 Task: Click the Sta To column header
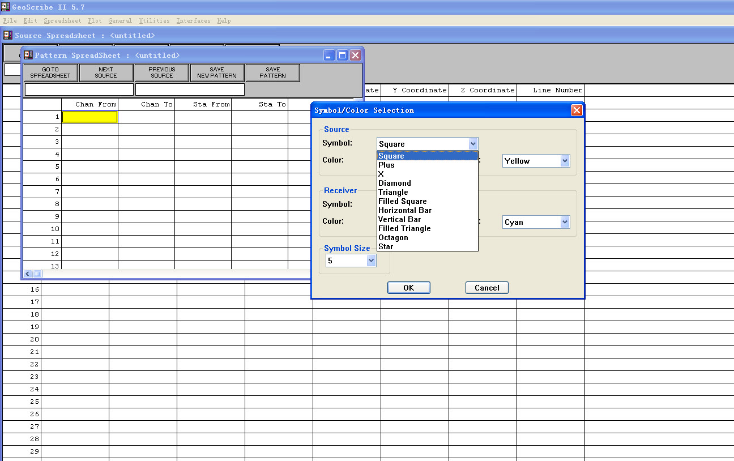point(259,104)
